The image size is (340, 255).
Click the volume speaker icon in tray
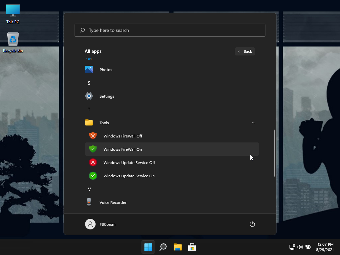[300, 247]
